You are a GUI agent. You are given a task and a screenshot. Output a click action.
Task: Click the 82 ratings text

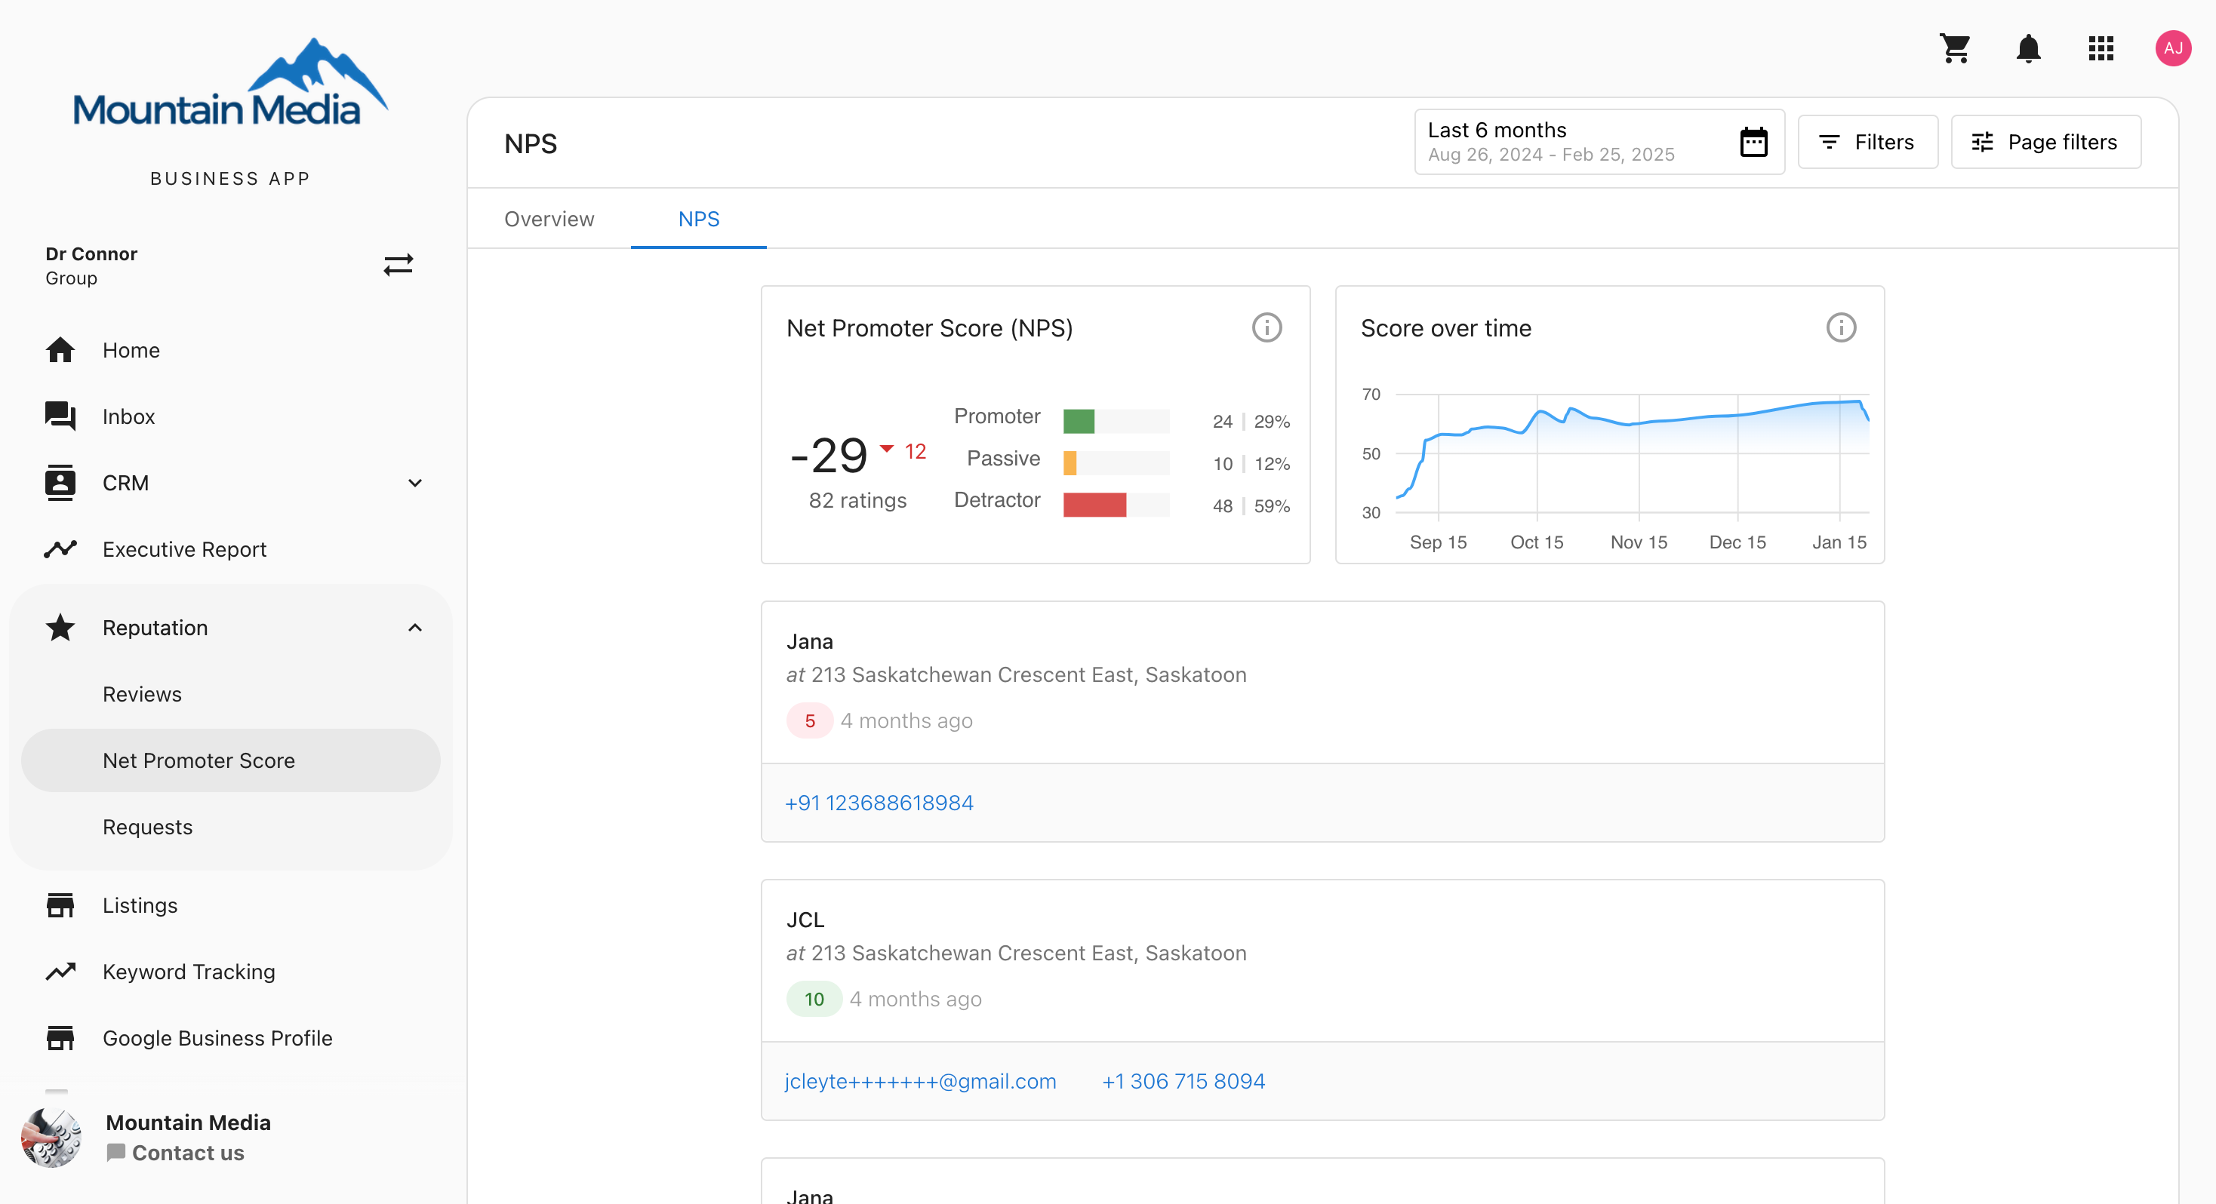click(857, 500)
